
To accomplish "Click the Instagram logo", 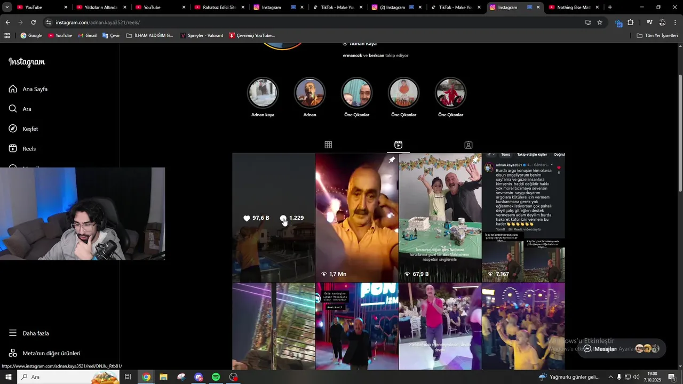I will tap(27, 62).
